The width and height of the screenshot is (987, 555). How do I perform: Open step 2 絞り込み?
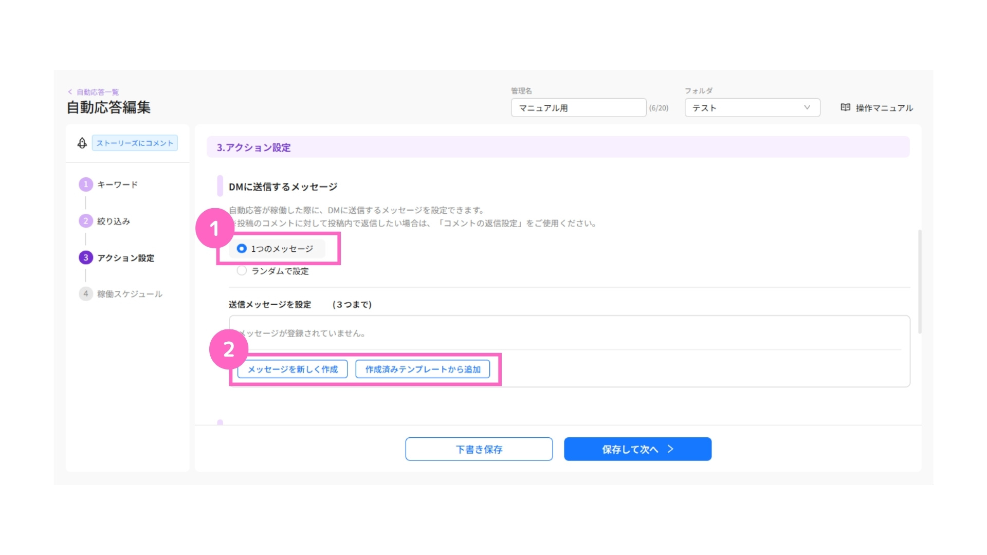click(105, 221)
